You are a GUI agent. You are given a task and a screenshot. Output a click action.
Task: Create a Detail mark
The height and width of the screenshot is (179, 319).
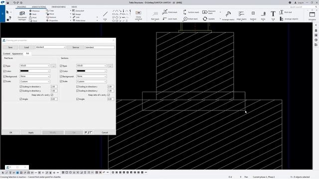point(190,19)
